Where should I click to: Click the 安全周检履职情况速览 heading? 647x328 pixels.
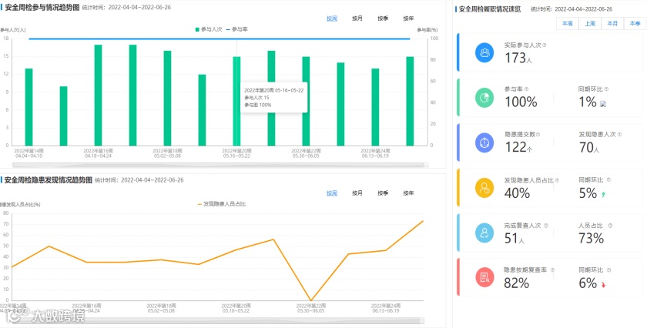pos(490,9)
